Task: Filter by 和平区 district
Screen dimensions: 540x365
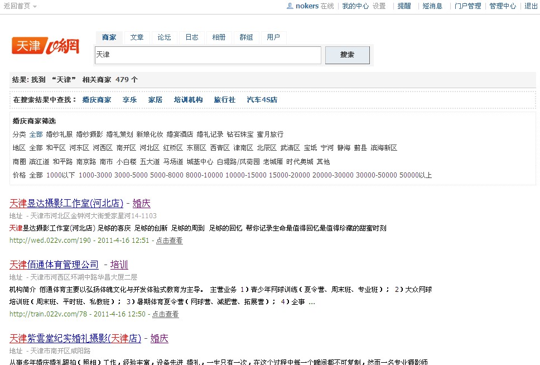Action: 56,148
